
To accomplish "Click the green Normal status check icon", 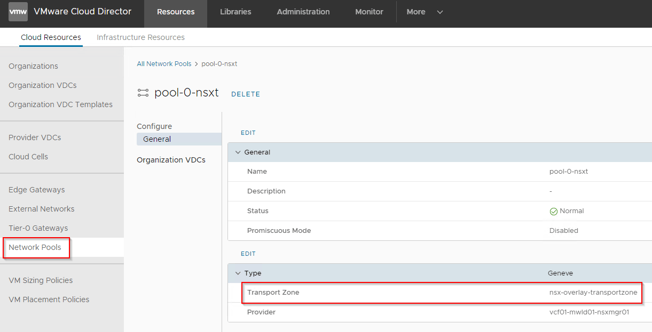I will pos(553,211).
